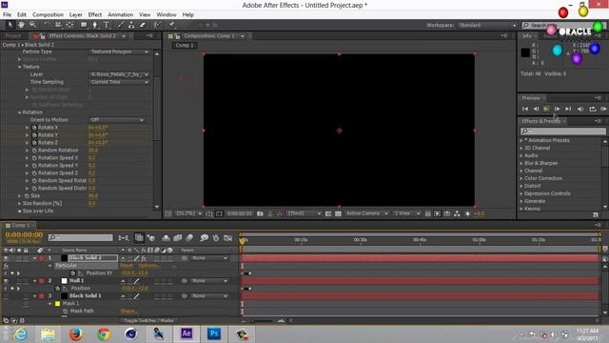
Task: Click Shape link for Mask Path
Action: pos(128,312)
